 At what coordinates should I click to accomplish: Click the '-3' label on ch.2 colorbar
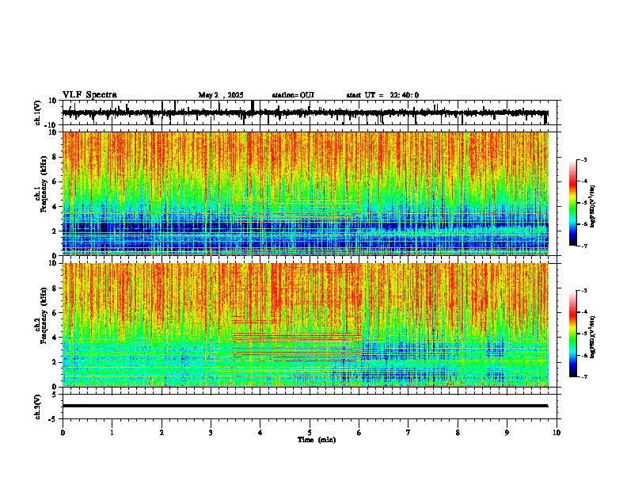[x=584, y=291]
